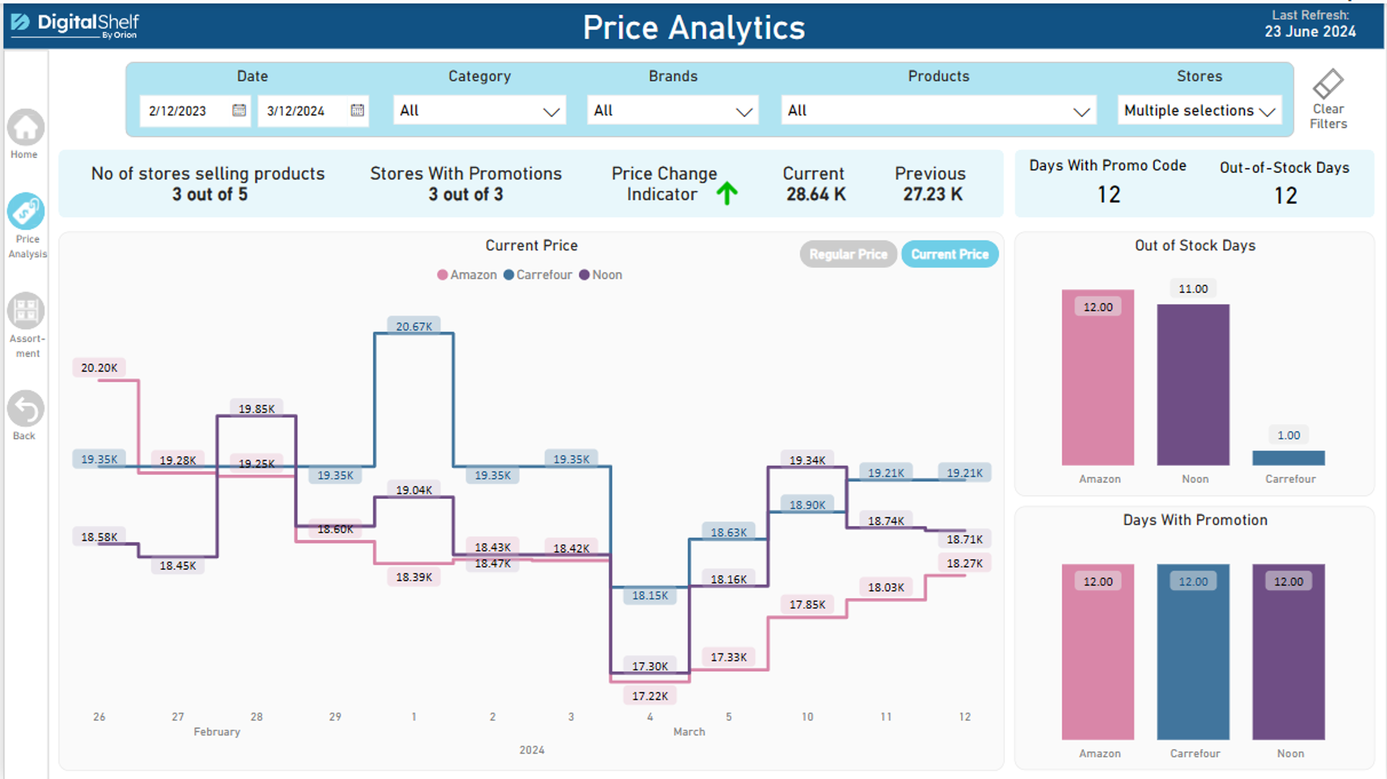Screen dimensions: 1387x779
Task: Select the Current Price tab button
Action: pyautogui.click(x=949, y=254)
